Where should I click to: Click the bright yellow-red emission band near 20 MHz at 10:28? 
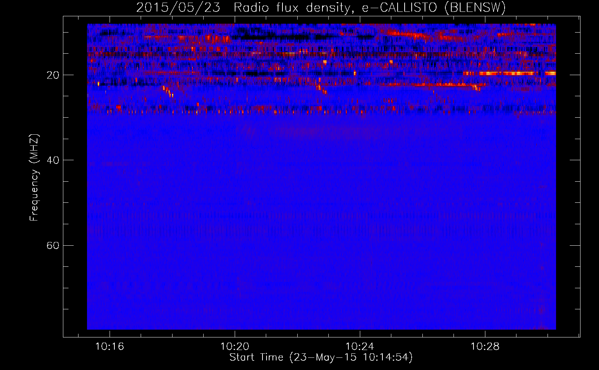tap(509, 73)
